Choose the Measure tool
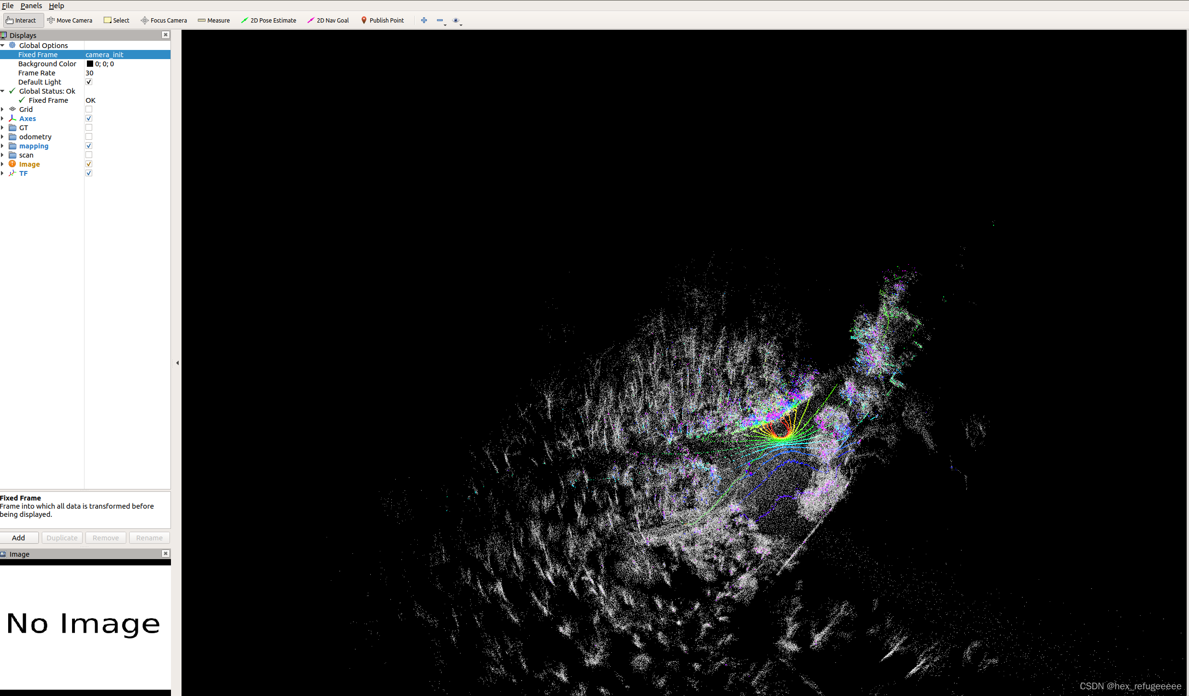The width and height of the screenshot is (1189, 696). (x=214, y=20)
